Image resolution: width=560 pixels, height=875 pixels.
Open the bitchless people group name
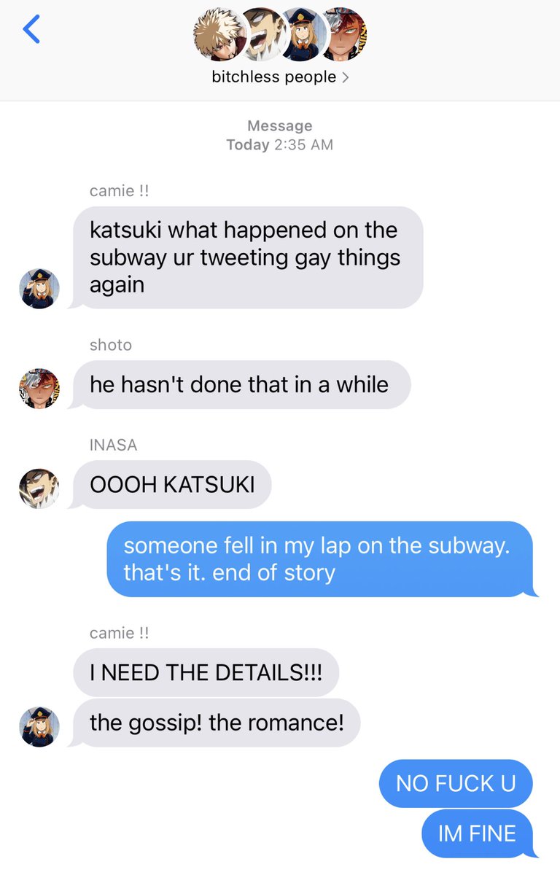click(x=274, y=77)
